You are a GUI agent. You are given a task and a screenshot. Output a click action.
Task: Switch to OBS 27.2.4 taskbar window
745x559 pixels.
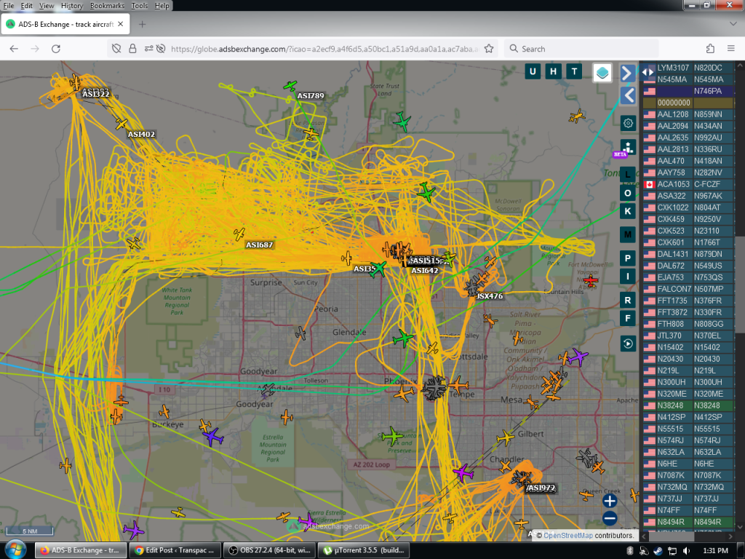(268, 550)
